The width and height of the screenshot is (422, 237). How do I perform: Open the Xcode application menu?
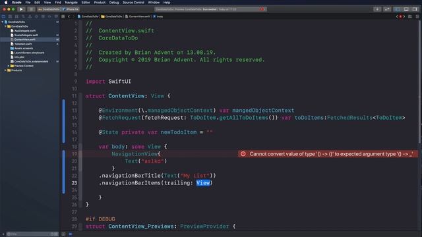click(16, 3)
